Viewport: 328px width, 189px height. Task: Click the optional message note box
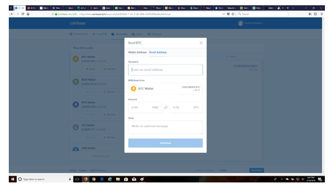(165, 128)
